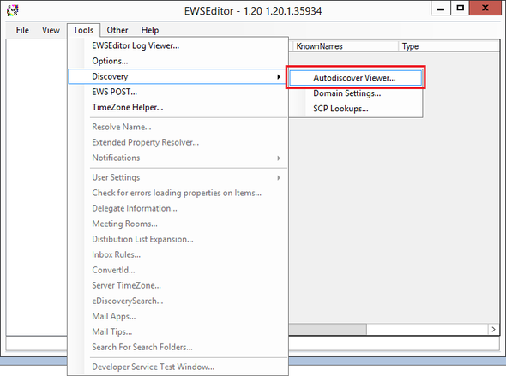
Task: Click Extended Property Resolver entry
Action: click(178, 142)
